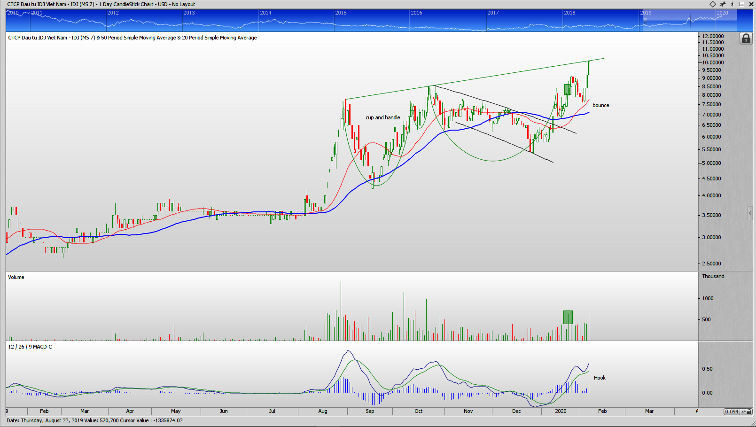The width and height of the screenshot is (756, 427).
Task: Click the 'Sep' month on the time axis
Action: pos(370,411)
